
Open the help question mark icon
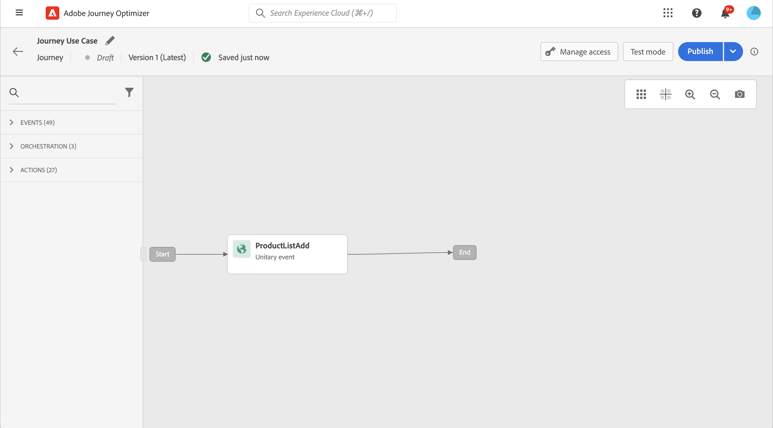click(696, 13)
